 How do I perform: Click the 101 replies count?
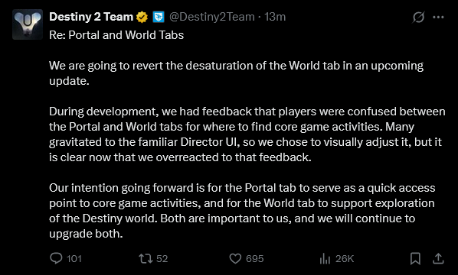tap(74, 259)
